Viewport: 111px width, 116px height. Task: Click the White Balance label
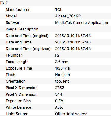point(18,107)
